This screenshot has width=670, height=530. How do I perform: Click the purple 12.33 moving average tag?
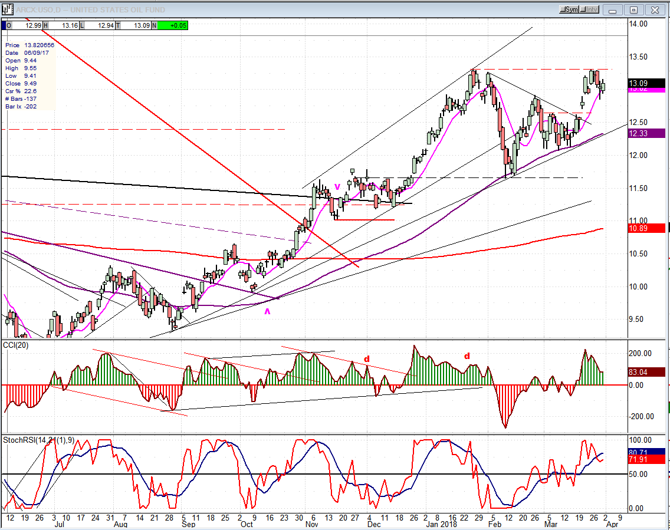(647, 133)
